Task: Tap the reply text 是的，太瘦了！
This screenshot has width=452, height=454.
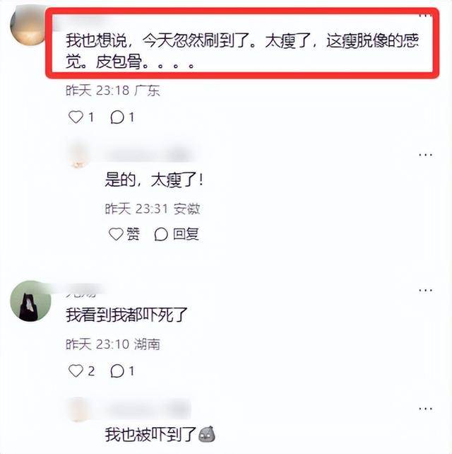Action: coord(154,180)
